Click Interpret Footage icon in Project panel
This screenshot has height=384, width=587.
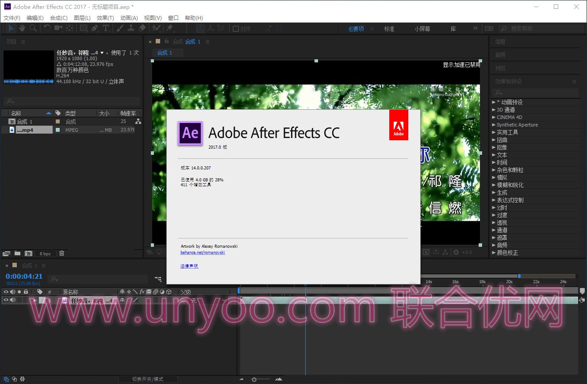[x=6, y=253]
